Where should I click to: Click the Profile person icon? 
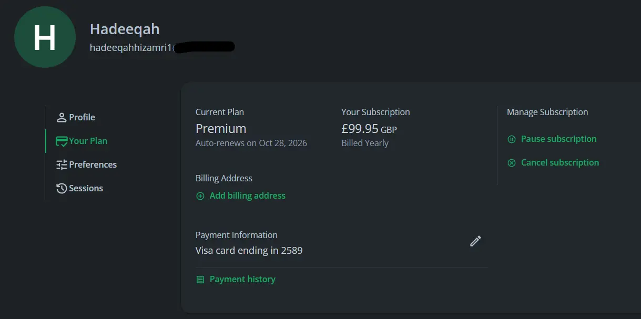[x=62, y=117]
